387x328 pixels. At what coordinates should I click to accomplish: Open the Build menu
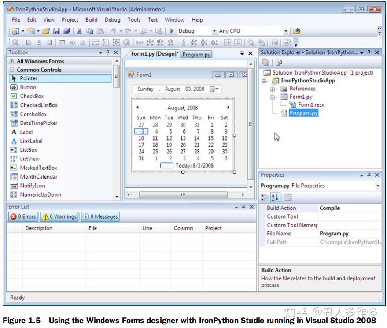click(91, 19)
